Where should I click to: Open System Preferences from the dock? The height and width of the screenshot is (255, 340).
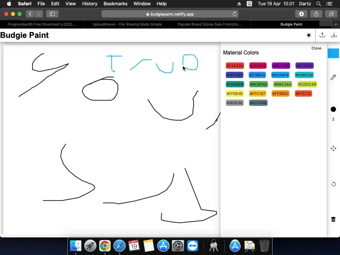(x=178, y=246)
